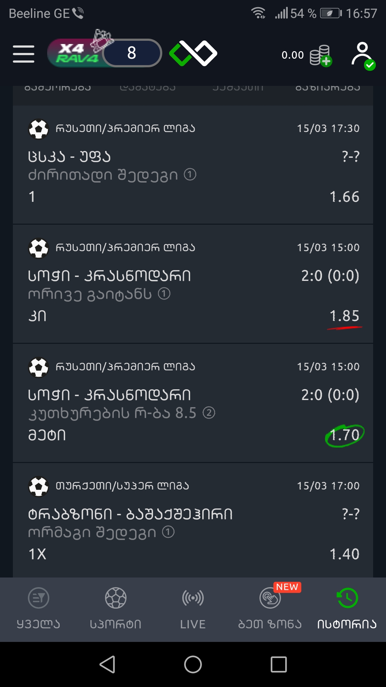Tap info icon beside ძირითადი შედეგი
This screenshot has height=687, width=386.
click(x=190, y=175)
